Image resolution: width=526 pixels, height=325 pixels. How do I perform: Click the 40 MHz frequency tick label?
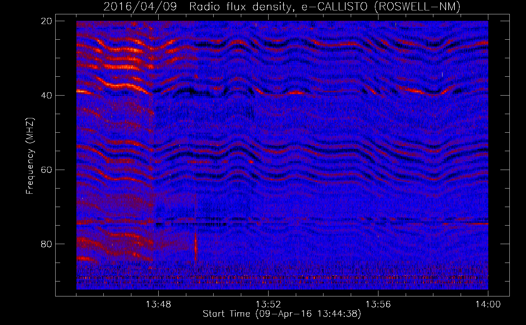[46, 96]
